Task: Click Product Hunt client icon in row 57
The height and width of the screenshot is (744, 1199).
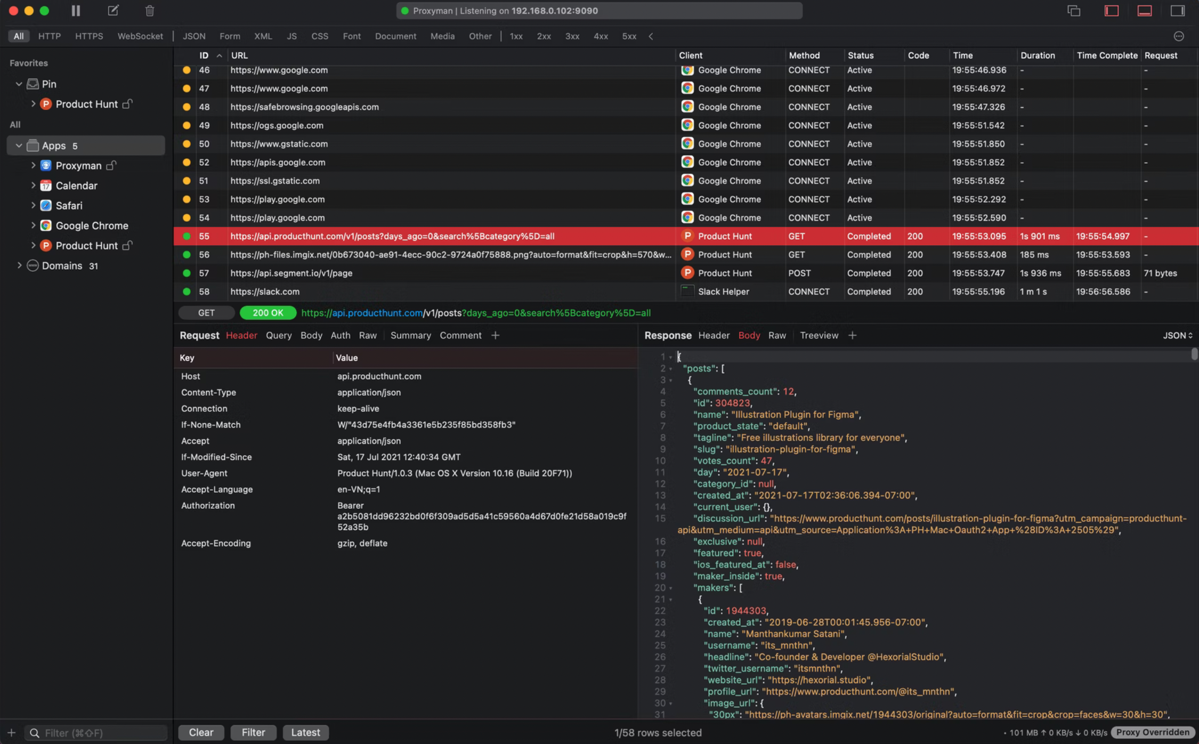Action: [x=687, y=273]
